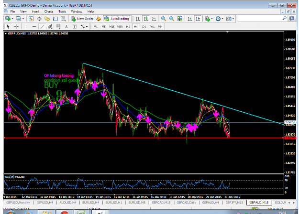The image size is (299, 214).
Task: Switch to the GBPCAD,Daily chart tab
Action: (x=186, y=203)
